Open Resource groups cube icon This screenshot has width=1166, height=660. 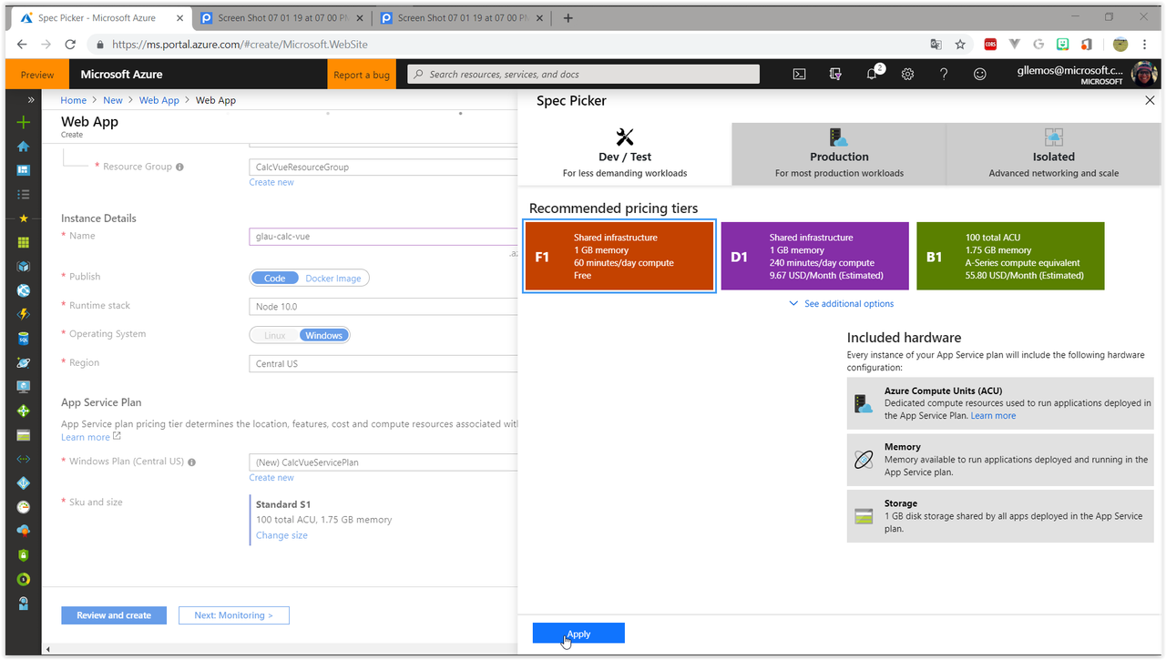pos(24,267)
